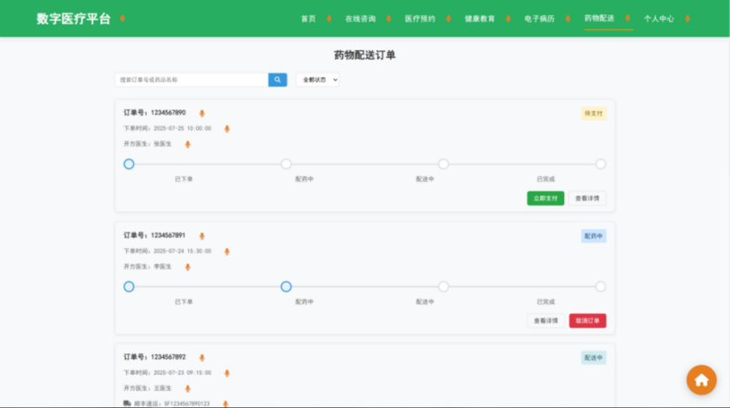The height and width of the screenshot is (408, 730).
Task: Click the microphone icon next to 李医生
Action: [x=187, y=267]
